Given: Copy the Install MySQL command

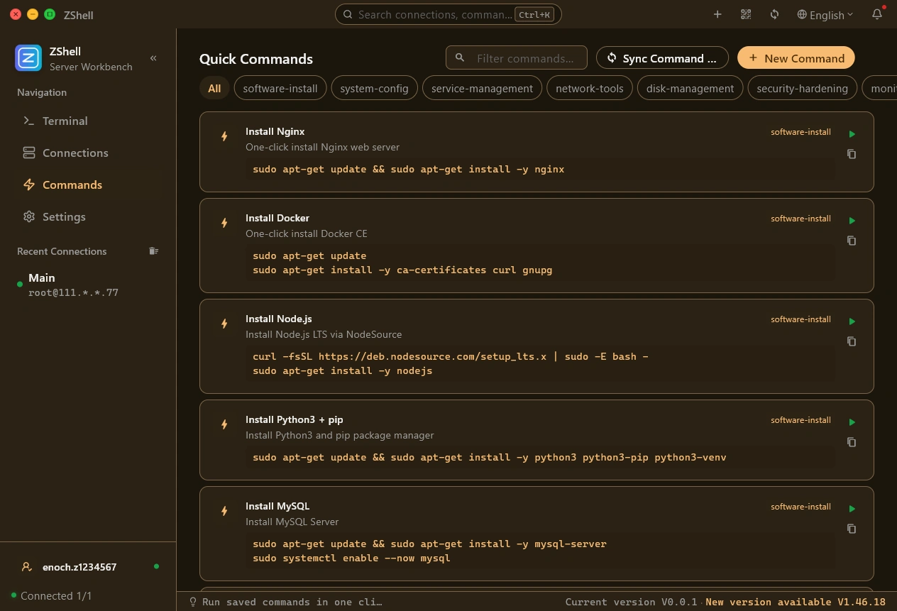Looking at the screenshot, I should tap(852, 529).
